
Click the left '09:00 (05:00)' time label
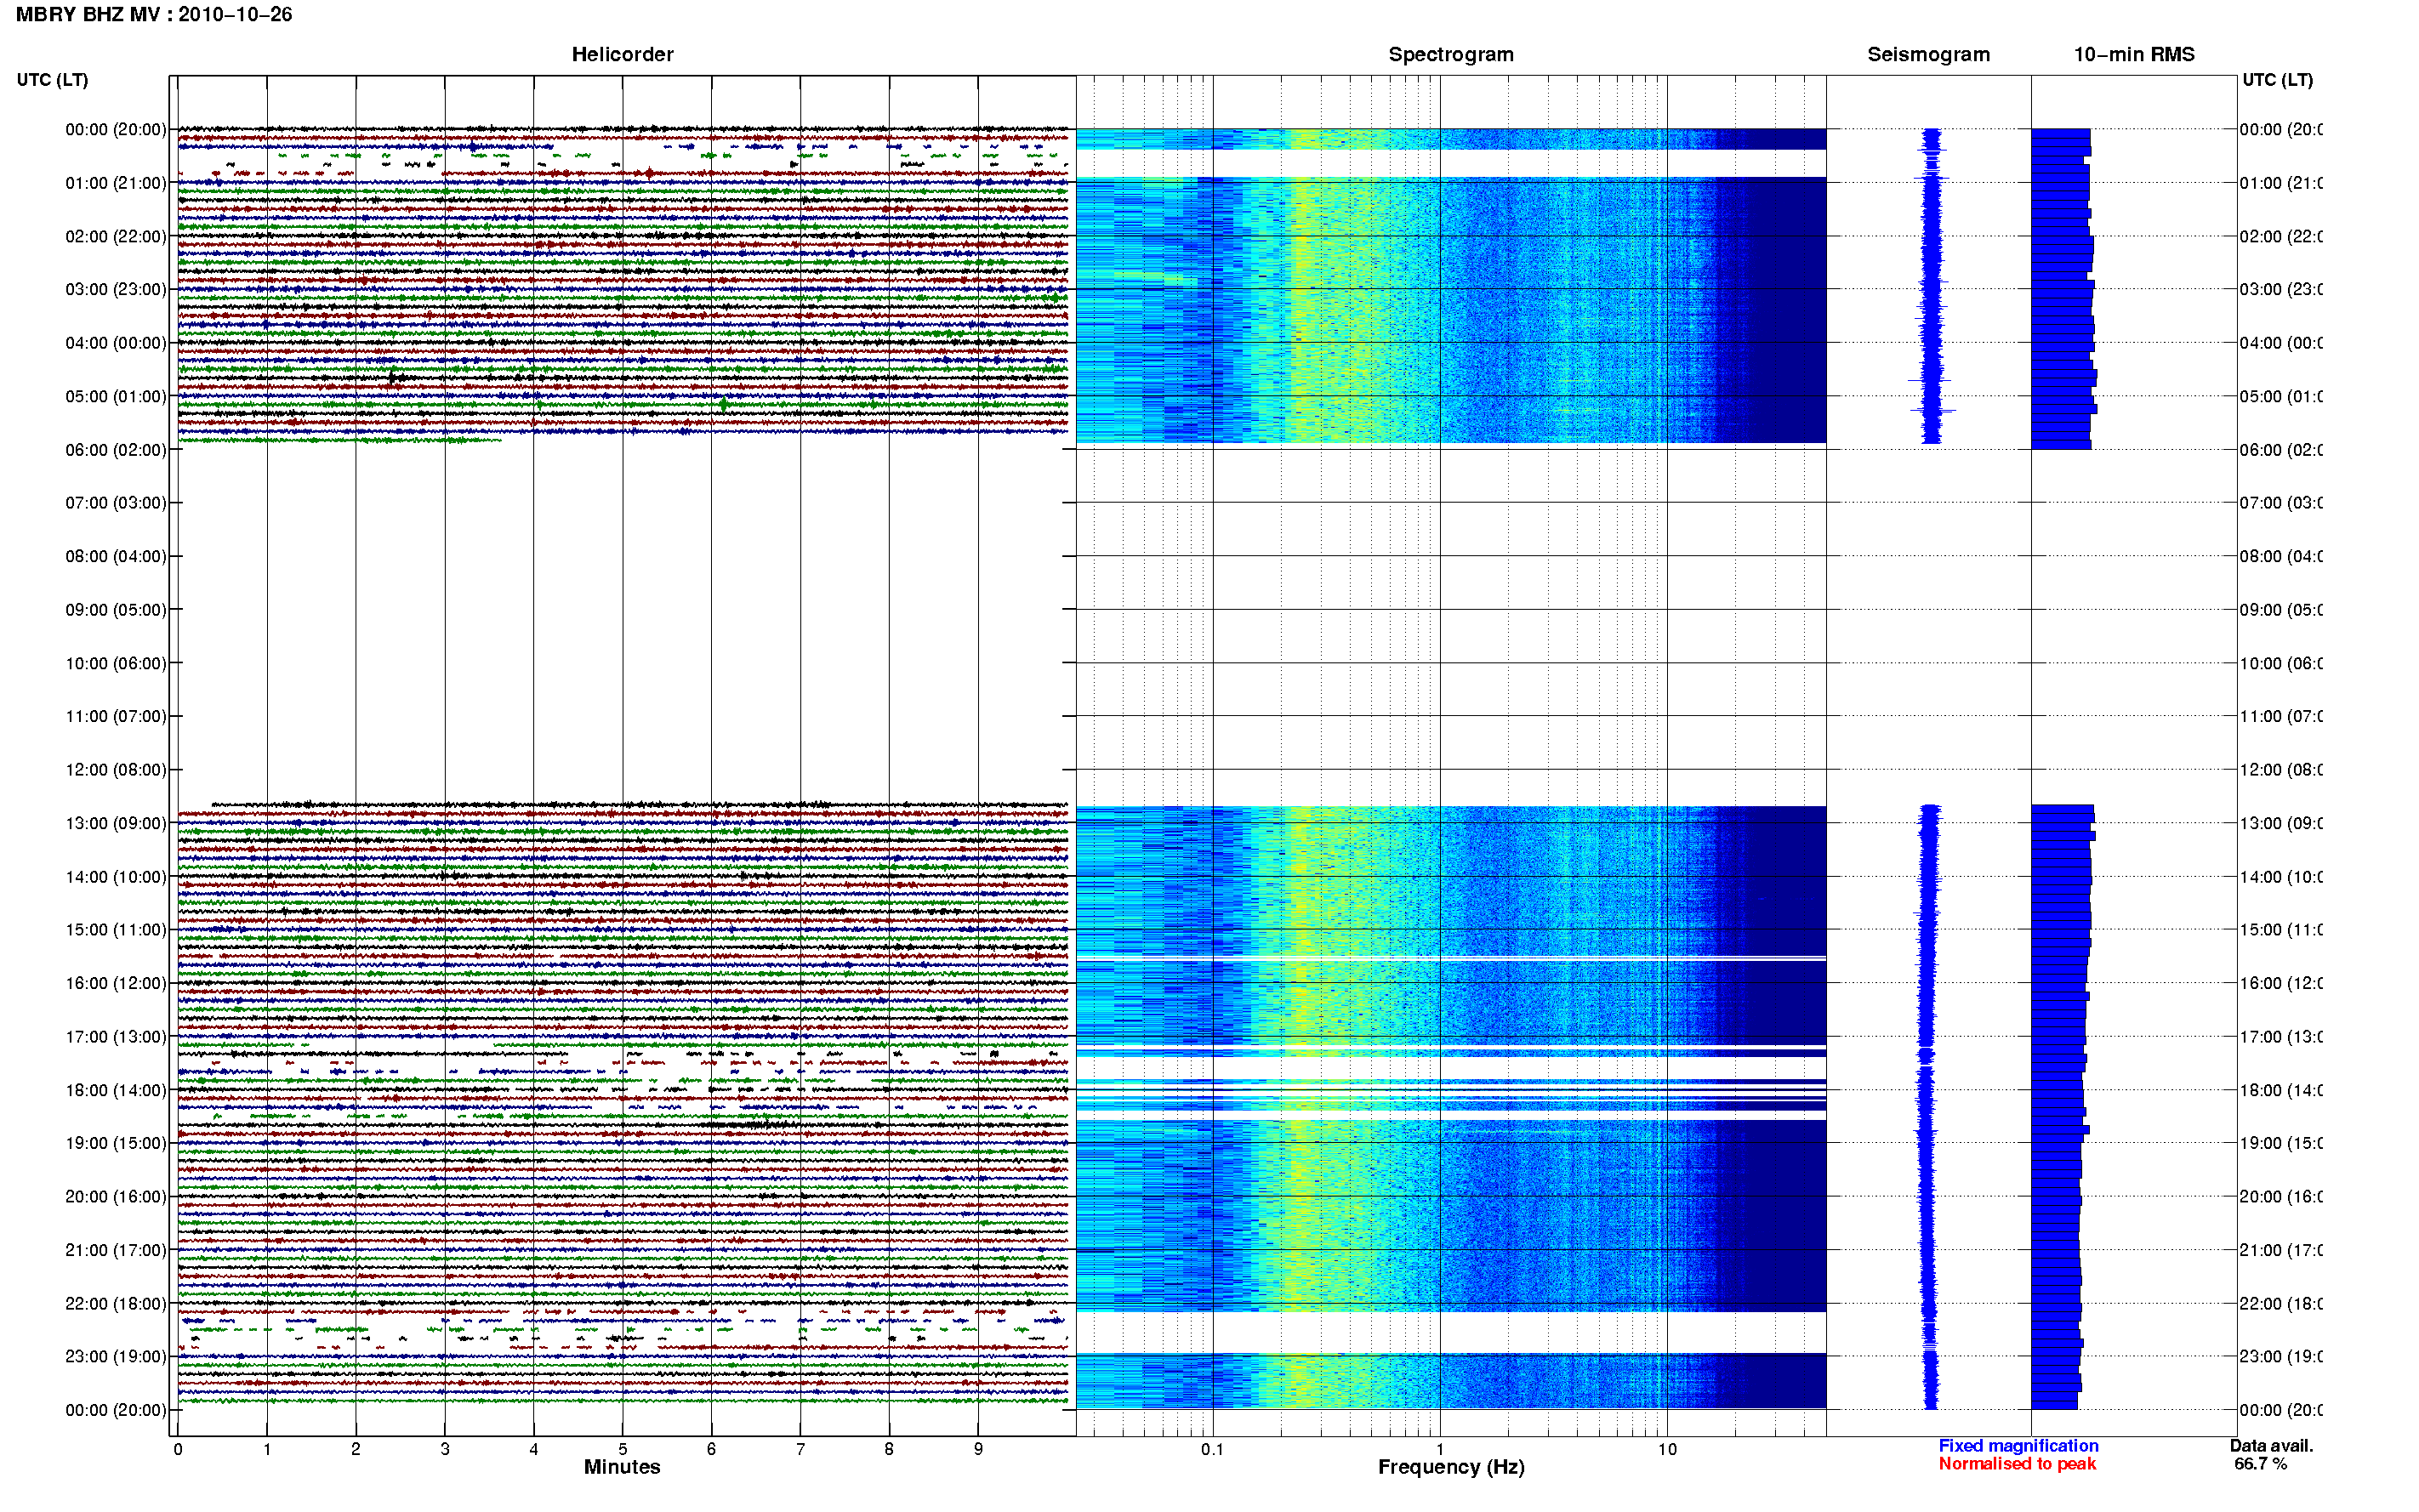tap(116, 610)
